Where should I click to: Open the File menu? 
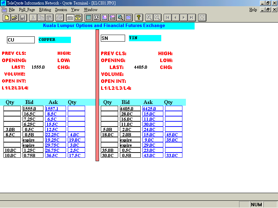tap(12, 10)
